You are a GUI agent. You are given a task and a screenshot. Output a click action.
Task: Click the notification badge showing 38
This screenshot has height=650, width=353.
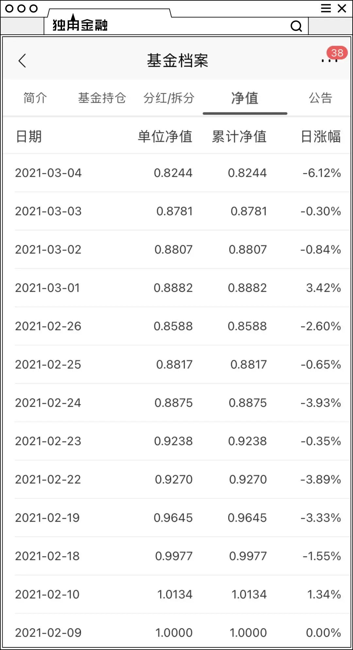pyautogui.click(x=336, y=52)
